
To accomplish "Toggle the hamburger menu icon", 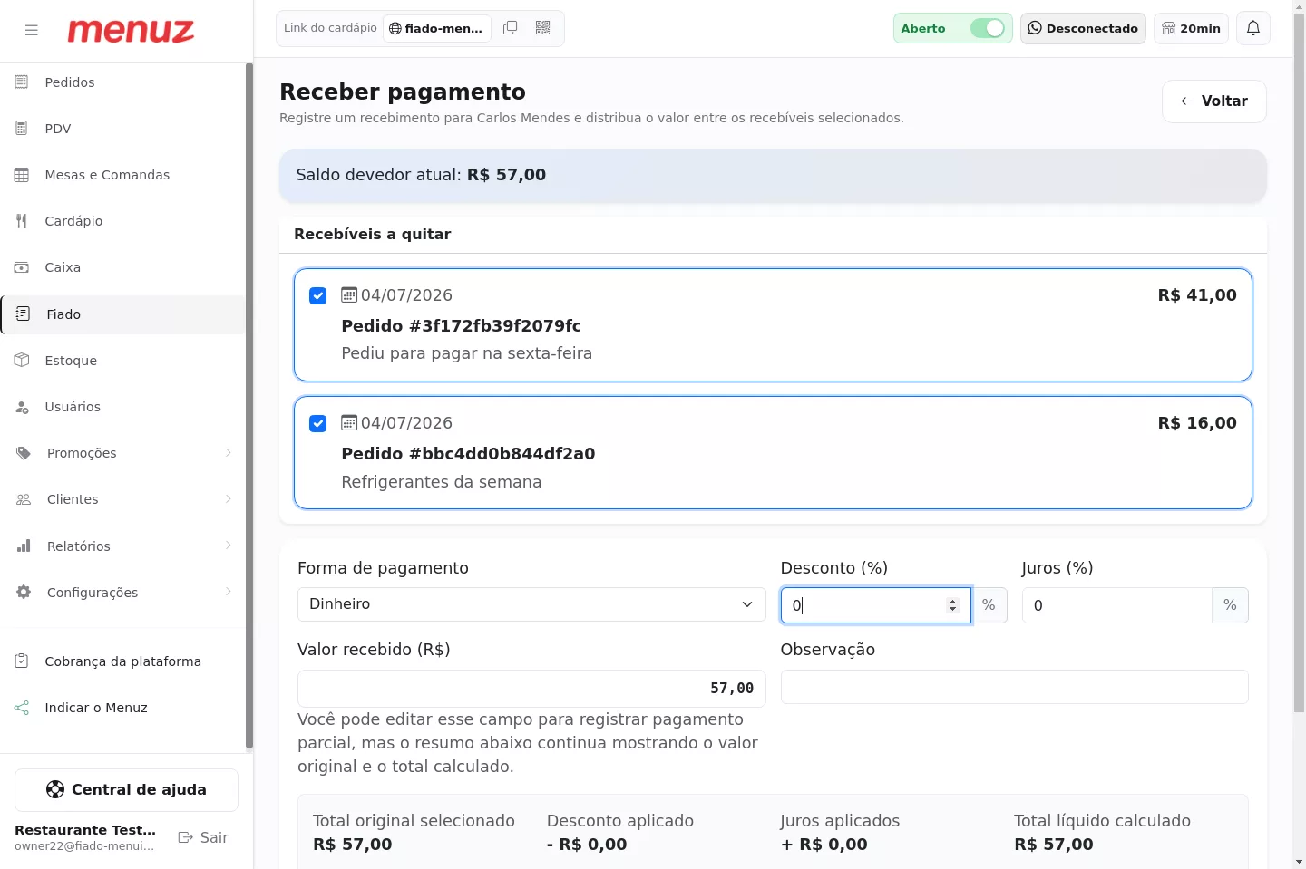I will pos(32,30).
